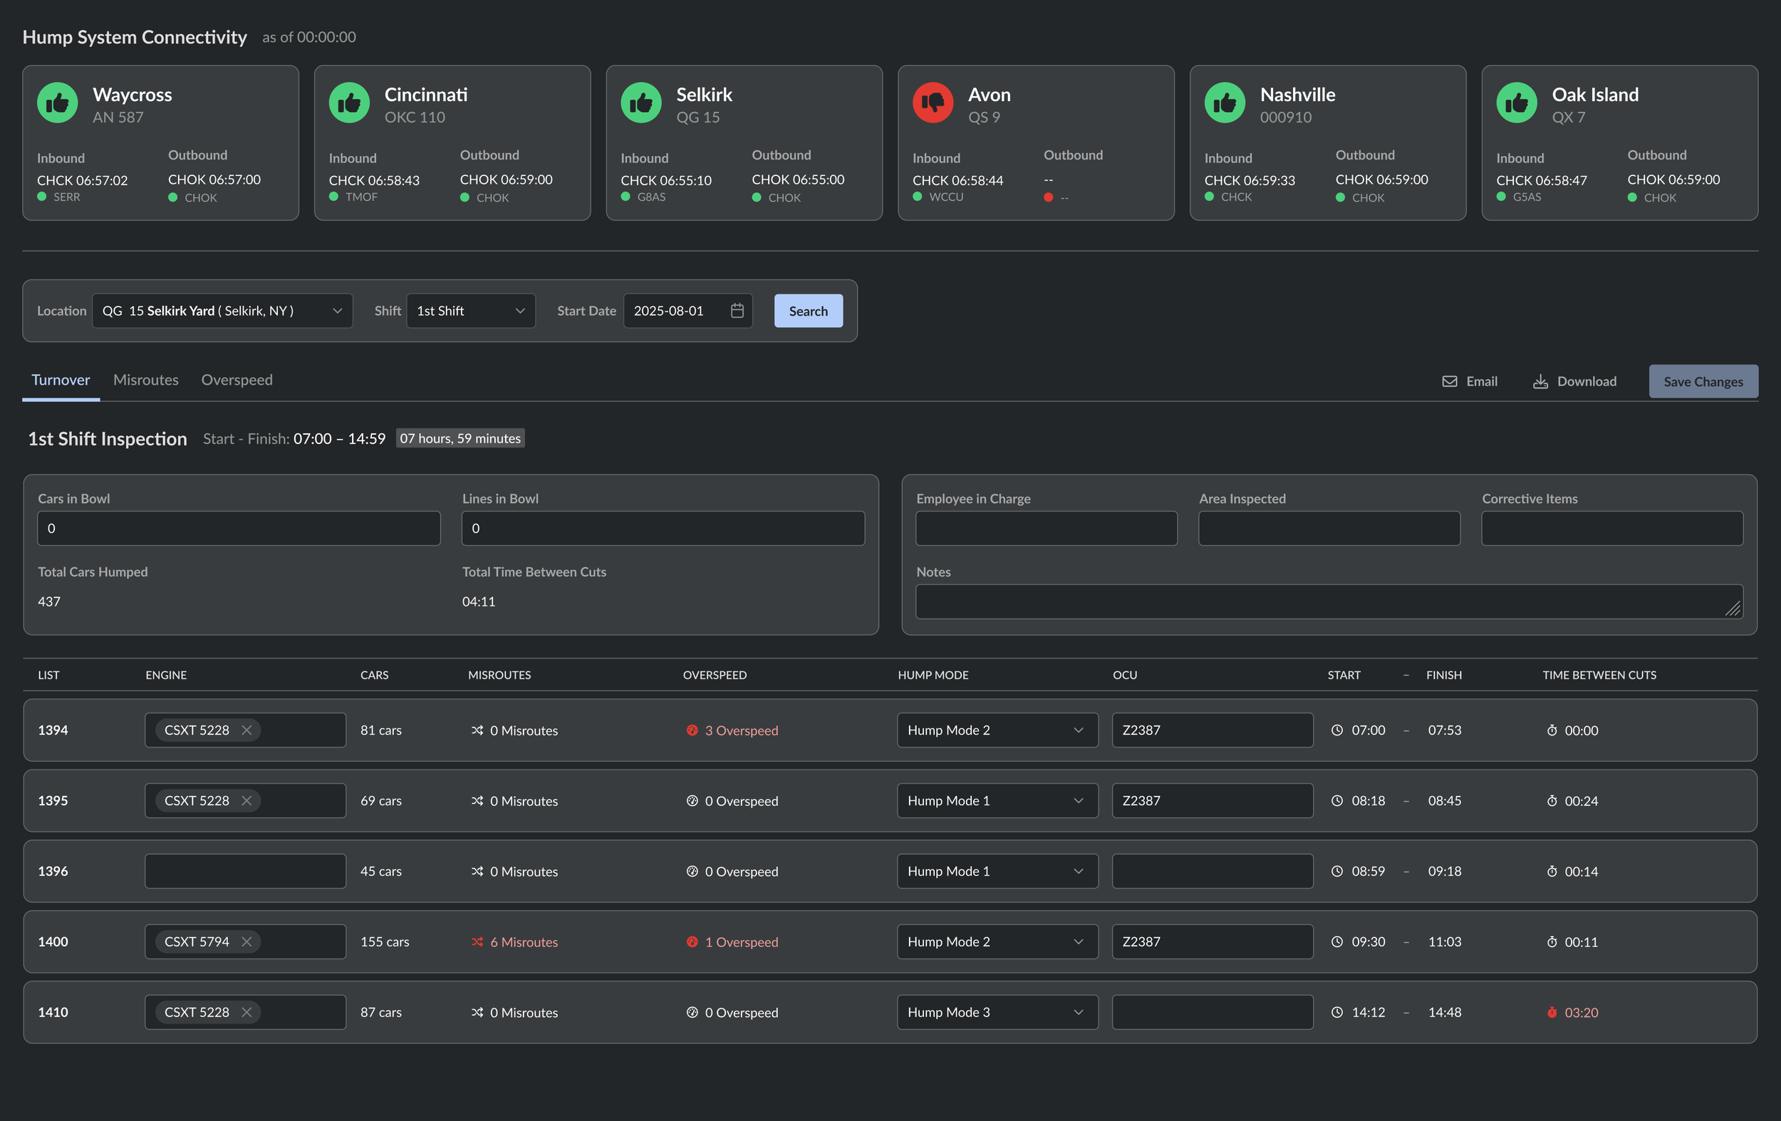
Task: Click Avon thumbs-down status icon
Action: point(933,103)
